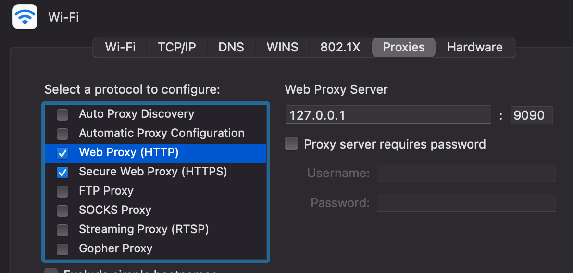Select the SOCKS Proxy row label
This screenshot has width=573, height=273.
click(115, 210)
